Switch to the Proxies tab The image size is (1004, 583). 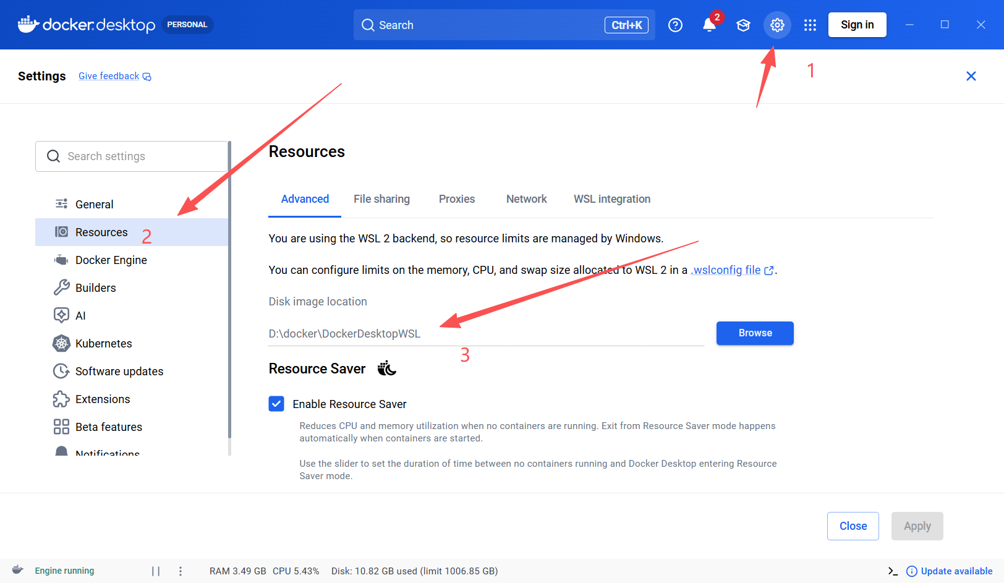click(x=457, y=199)
